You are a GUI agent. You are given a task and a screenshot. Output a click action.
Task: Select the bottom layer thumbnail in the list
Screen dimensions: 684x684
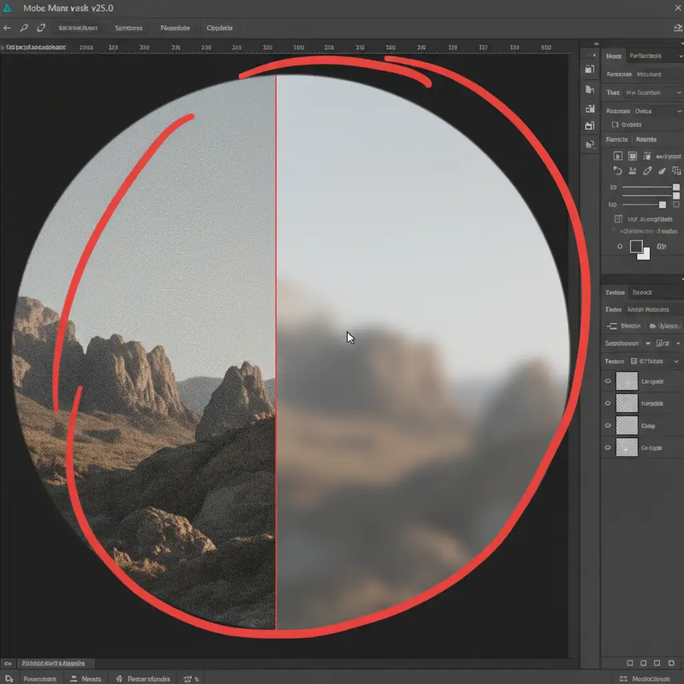627,448
